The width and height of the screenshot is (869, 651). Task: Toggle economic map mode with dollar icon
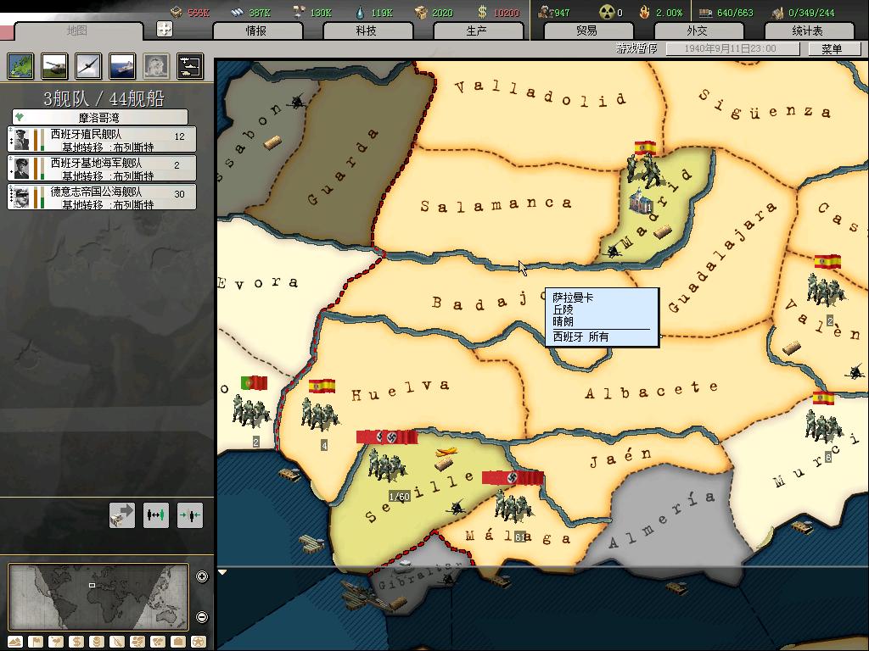76,642
